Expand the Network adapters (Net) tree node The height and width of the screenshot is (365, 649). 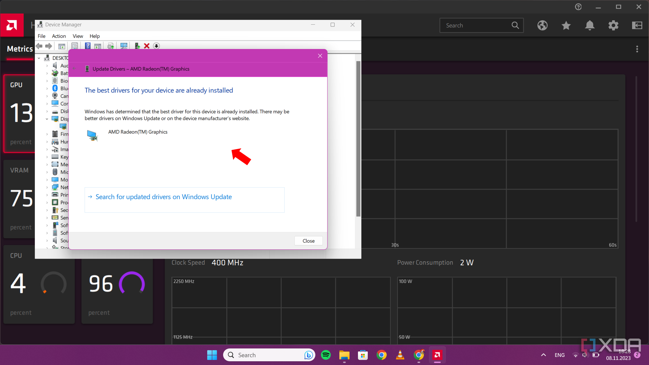[47, 187]
